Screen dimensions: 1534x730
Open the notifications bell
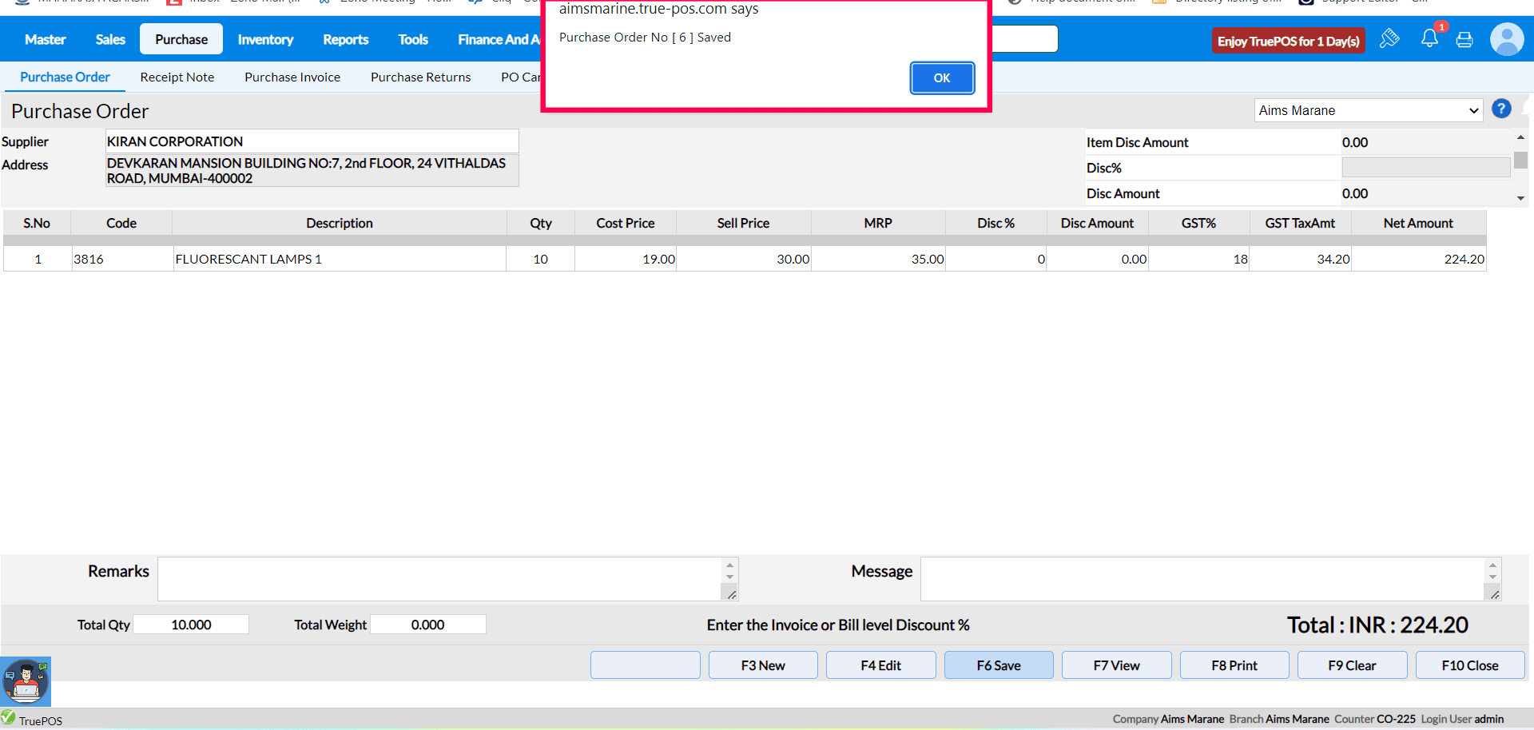(x=1429, y=38)
